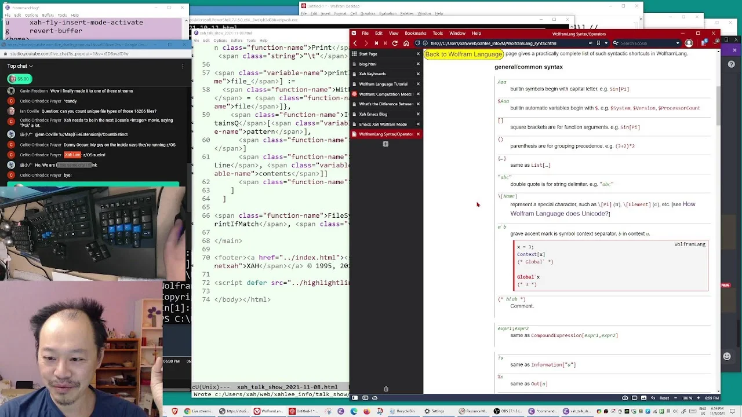The image size is (742, 417).
Task: Open the Vivaldi menu logo icon
Action: pyautogui.click(x=355, y=33)
